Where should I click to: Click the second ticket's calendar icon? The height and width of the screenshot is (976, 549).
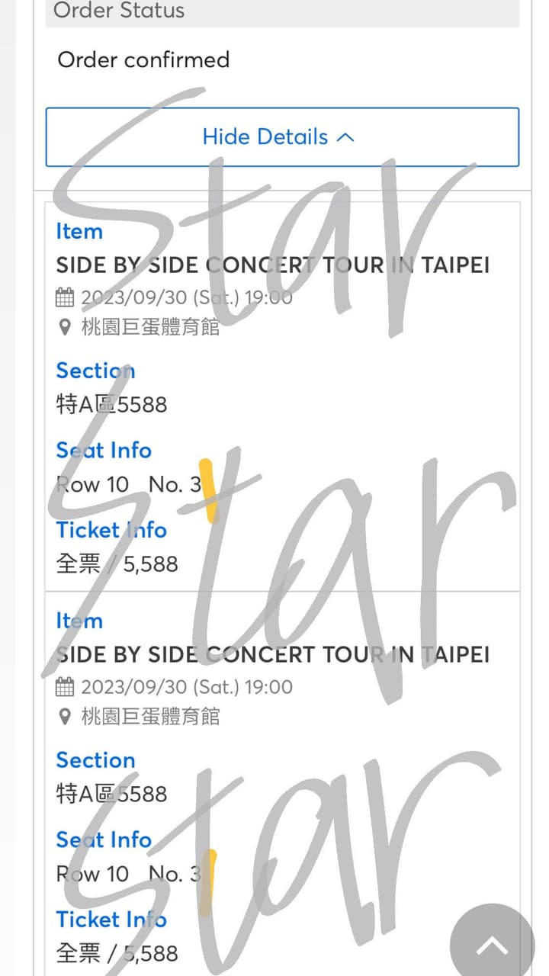[x=65, y=687]
